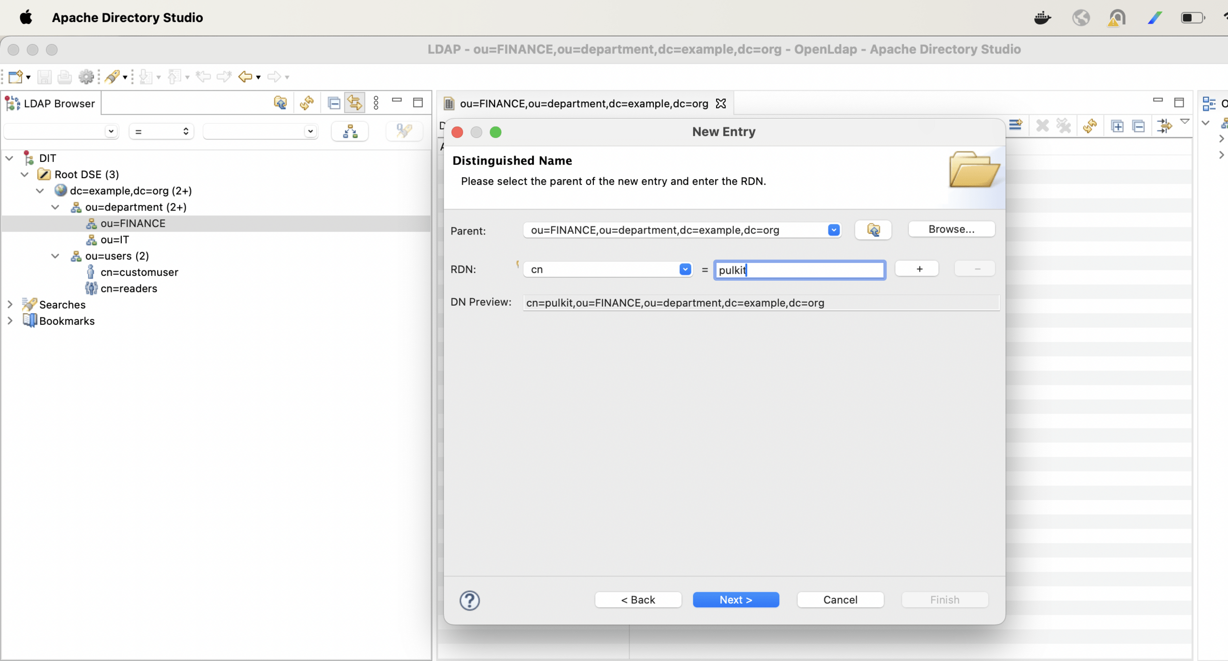Open the RDN attribute type dropdown

click(685, 269)
